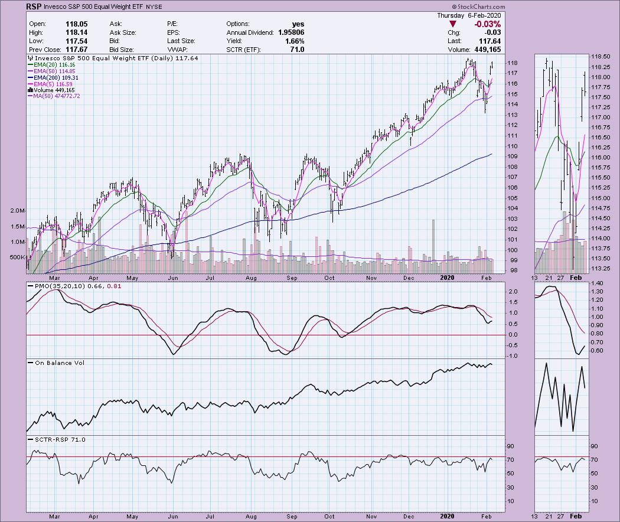Select the EMA(5) 116.59 legend entry
This screenshot has height=522, width=620.
(x=50, y=84)
